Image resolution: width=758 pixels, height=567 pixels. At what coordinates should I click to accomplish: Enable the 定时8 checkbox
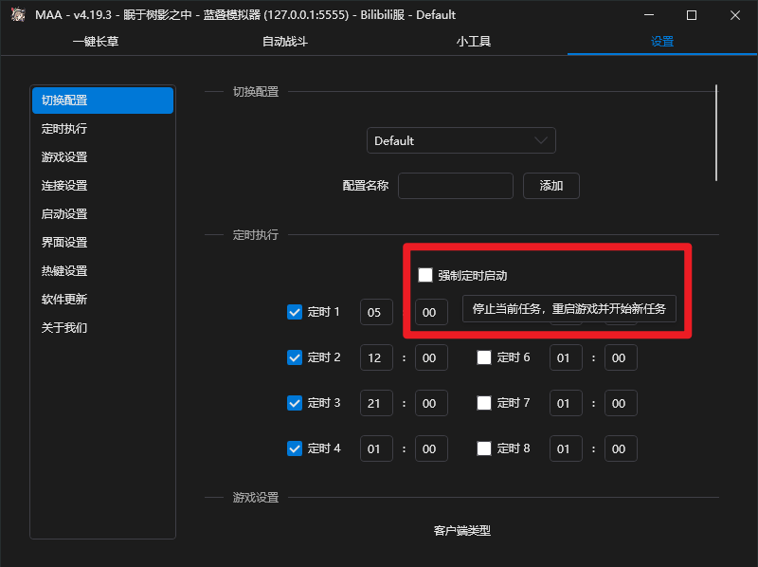coord(484,448)
